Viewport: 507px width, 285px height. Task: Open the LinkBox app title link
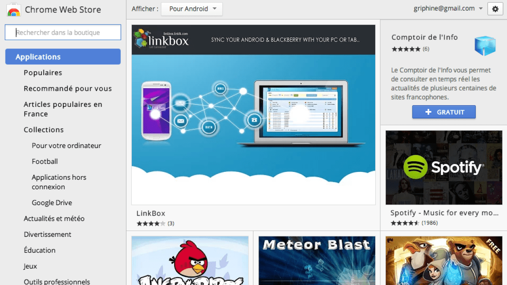pos(150,213)
